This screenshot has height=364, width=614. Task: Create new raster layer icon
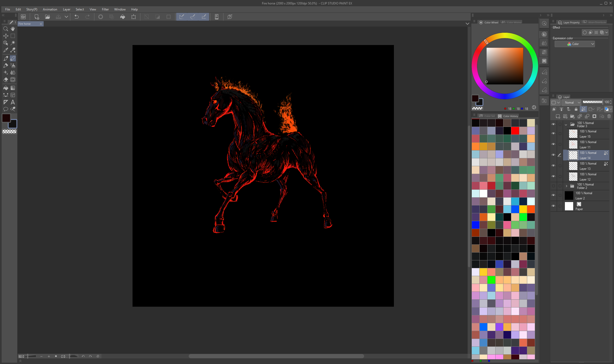click(558, 116)
